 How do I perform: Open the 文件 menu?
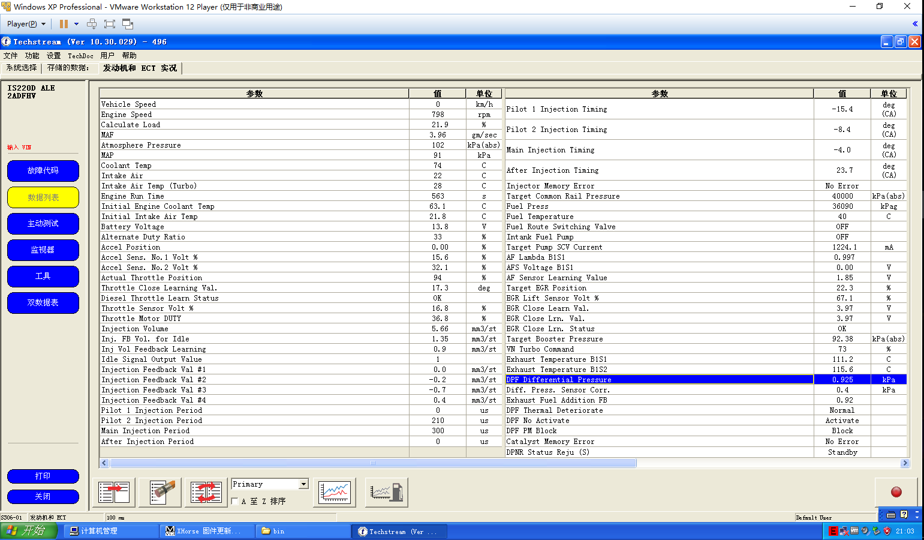(x=11, y=55)
